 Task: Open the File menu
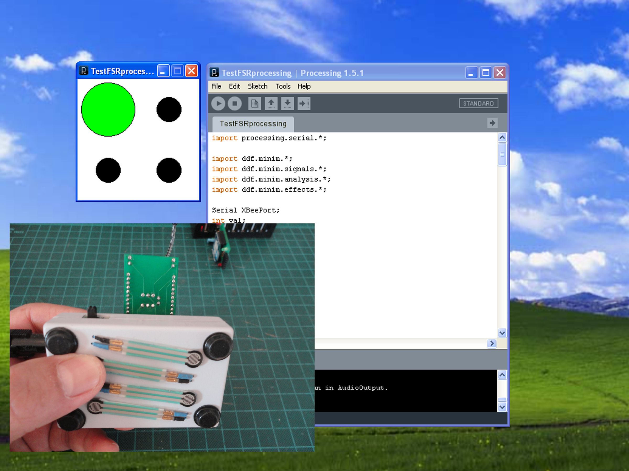click(216, 86)
